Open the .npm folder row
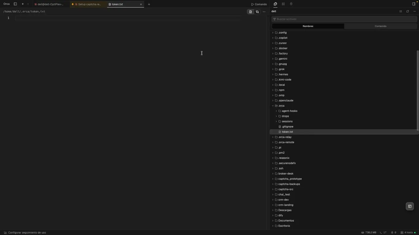419x235 pixels. click(343, 90)
